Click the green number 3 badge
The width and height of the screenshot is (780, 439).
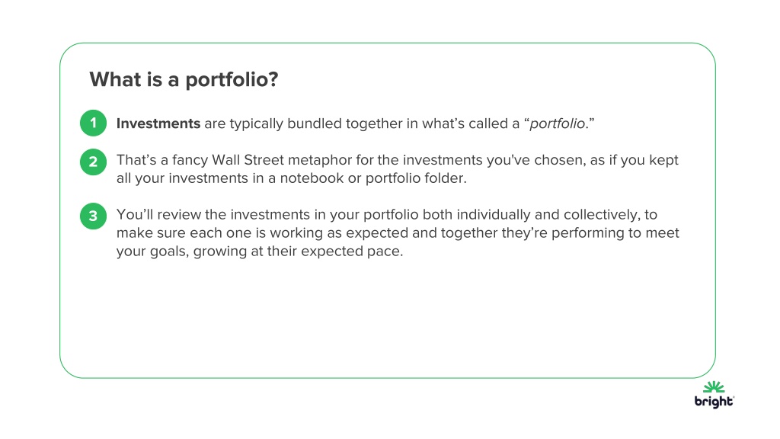click(93, 216)
